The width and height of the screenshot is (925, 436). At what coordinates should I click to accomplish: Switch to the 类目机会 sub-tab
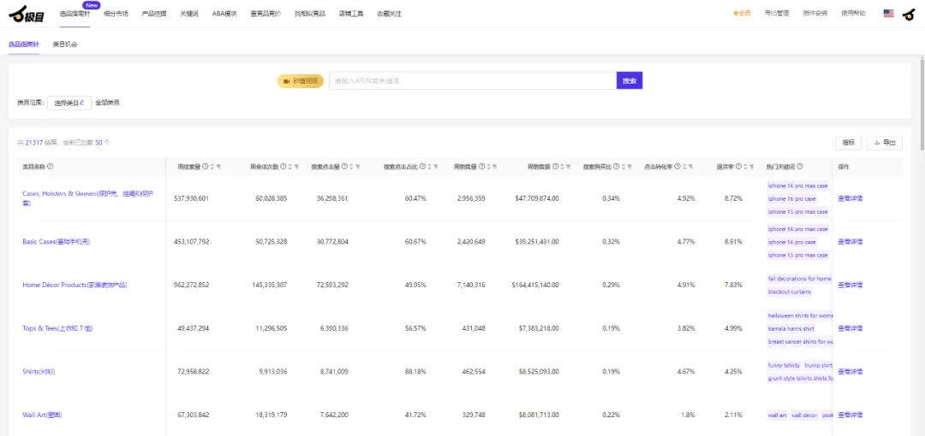coord(65,44)
